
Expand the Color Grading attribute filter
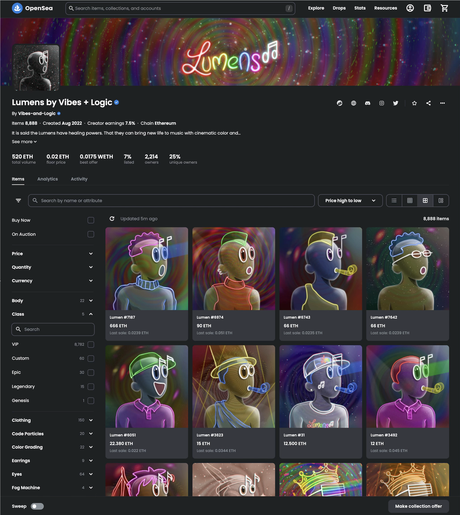[53, 447]
